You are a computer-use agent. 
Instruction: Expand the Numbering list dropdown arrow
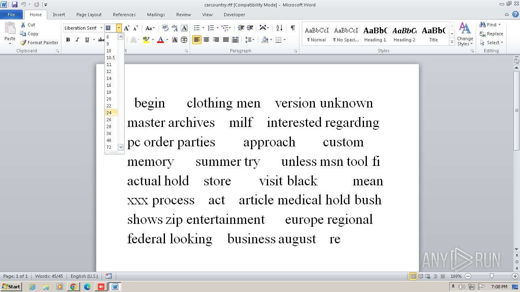click(217, 28)
